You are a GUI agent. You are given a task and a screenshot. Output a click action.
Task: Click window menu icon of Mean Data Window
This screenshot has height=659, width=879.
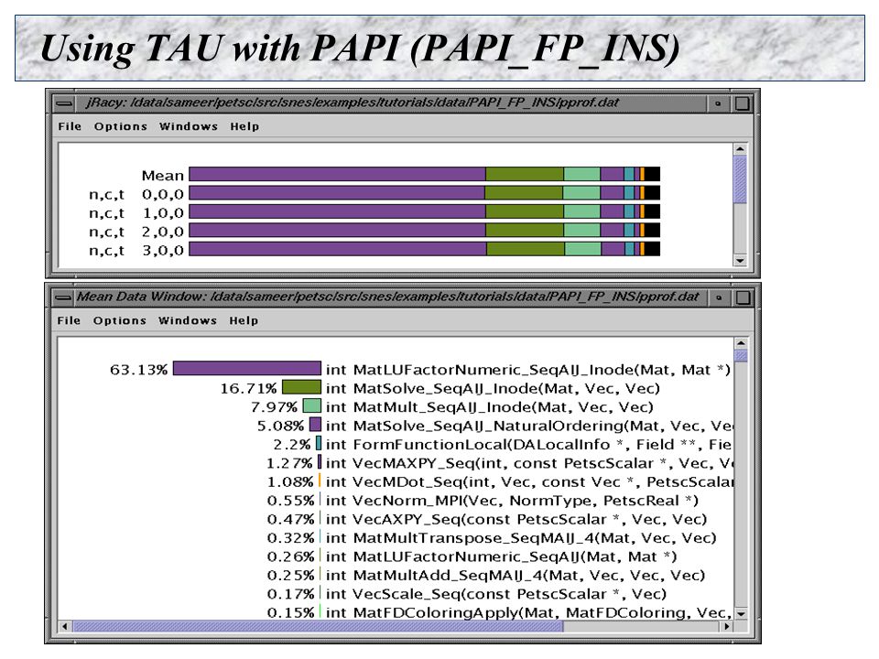click(x=63, y=297)
